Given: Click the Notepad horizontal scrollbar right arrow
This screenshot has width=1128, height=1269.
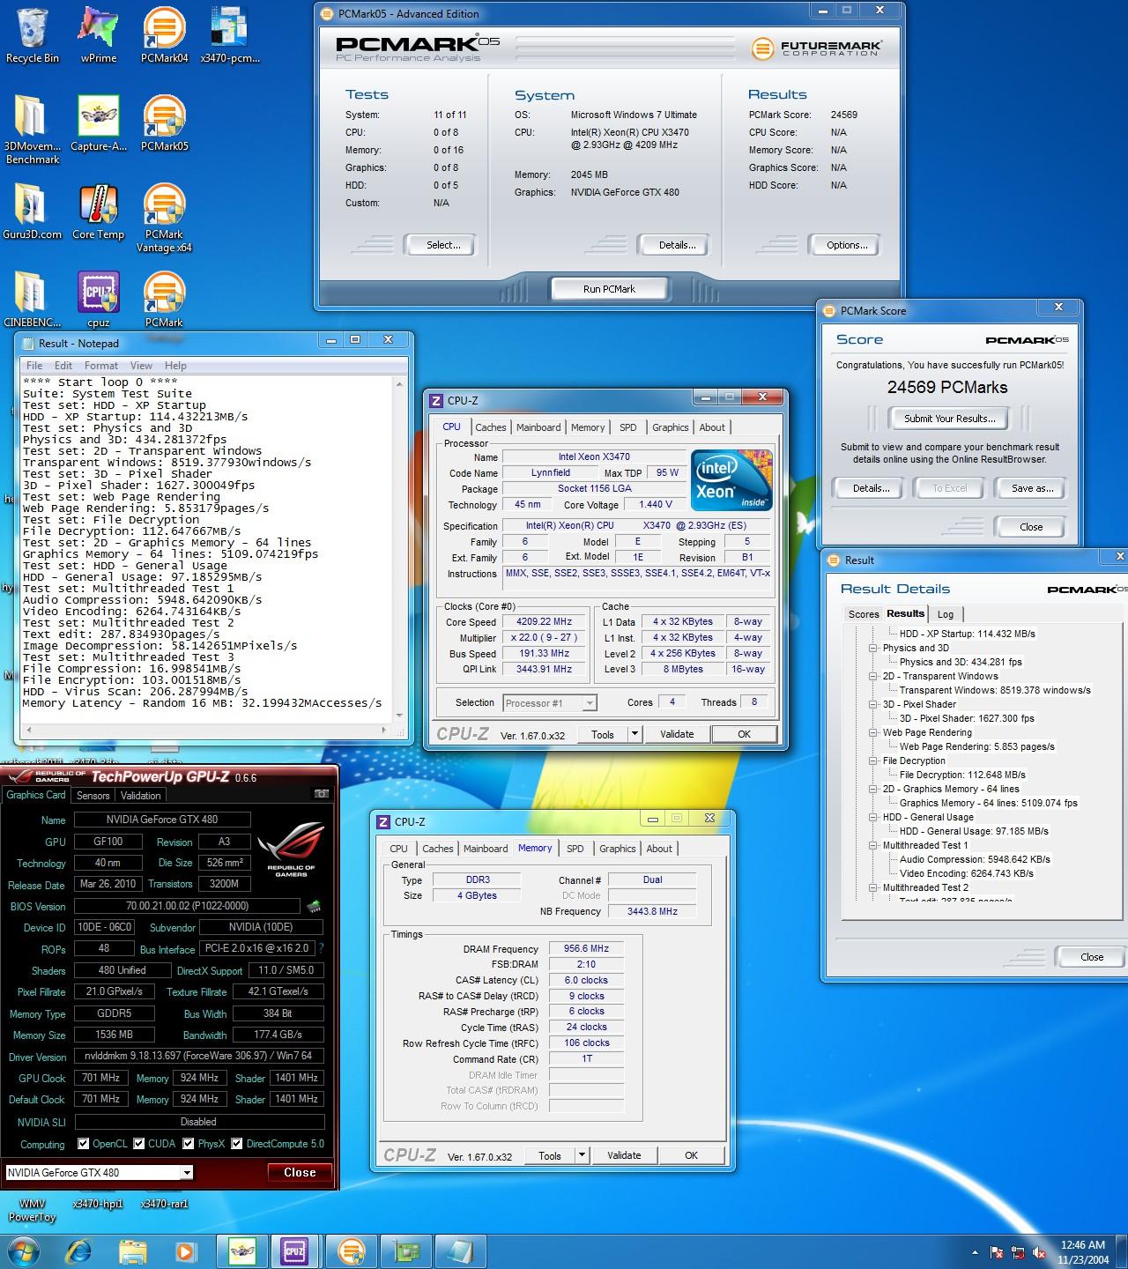Looking at the screenshot, I should coord(384,730).
